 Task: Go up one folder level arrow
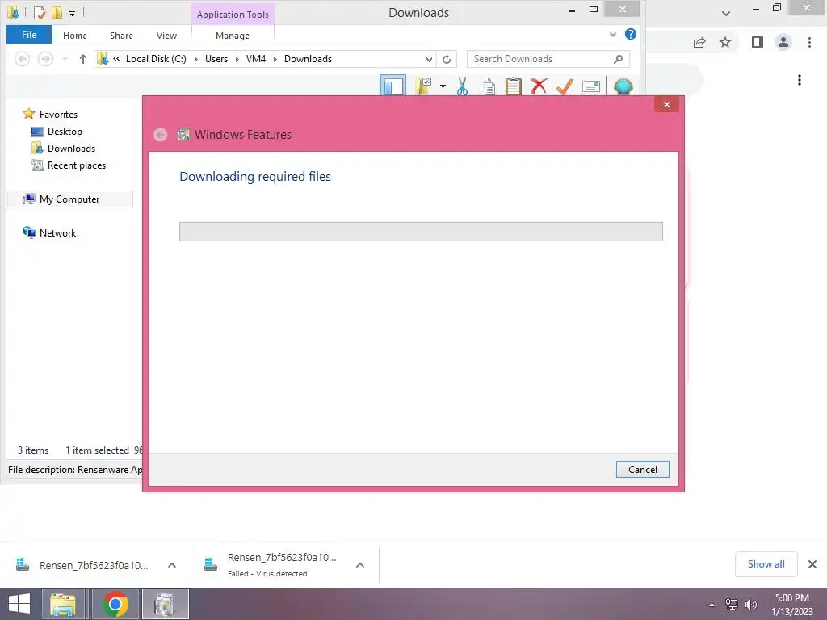(x=83, y=59)
